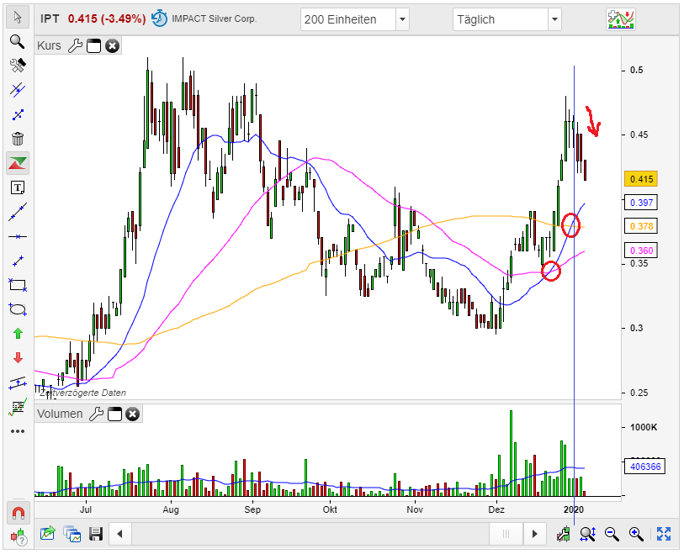Click the 0.415 current price label
The width and height of the screenshot is (684, 554).
pyautogui.click(x=641, y=179)
